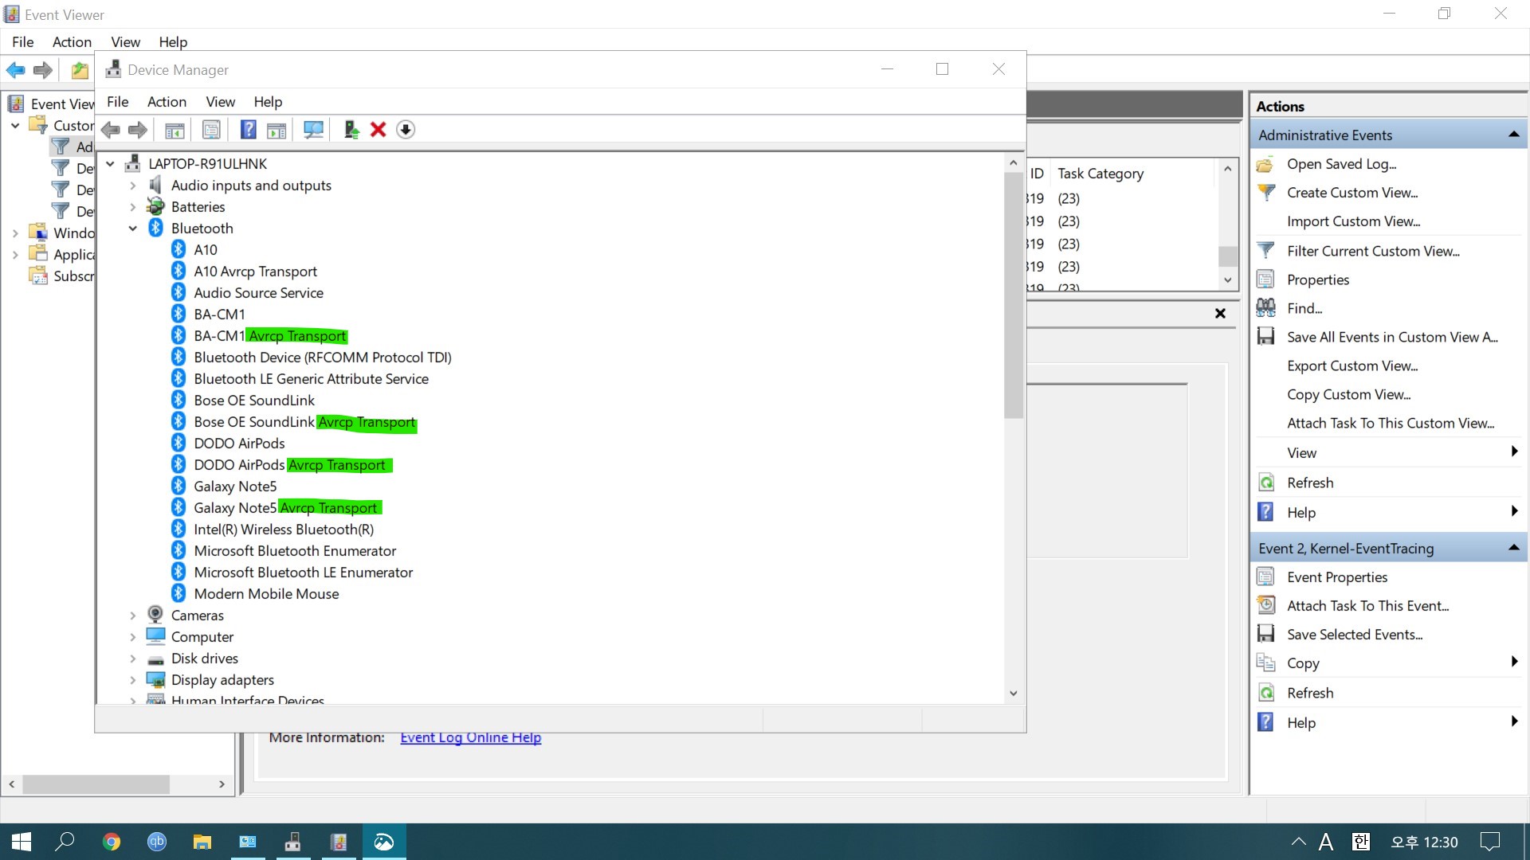Viewport: 1530px width, 860px height.
Task: Click Filter Current Custom View action
Action: [1373, 251]
